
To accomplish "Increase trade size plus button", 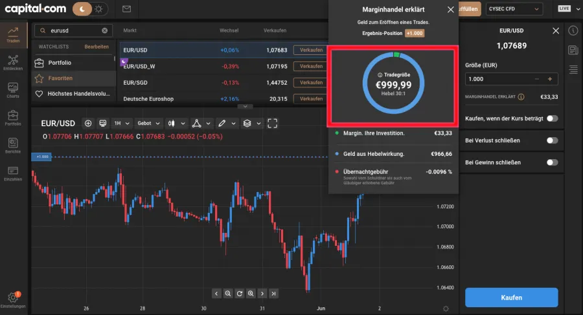I will pyautogui.click(x=550, y=79).
